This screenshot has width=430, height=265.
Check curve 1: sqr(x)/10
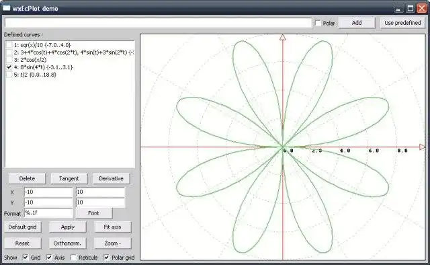(9, 45)
